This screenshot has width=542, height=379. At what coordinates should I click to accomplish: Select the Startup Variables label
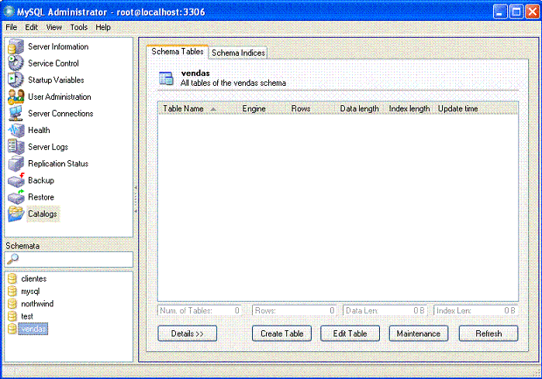(56, 80)
